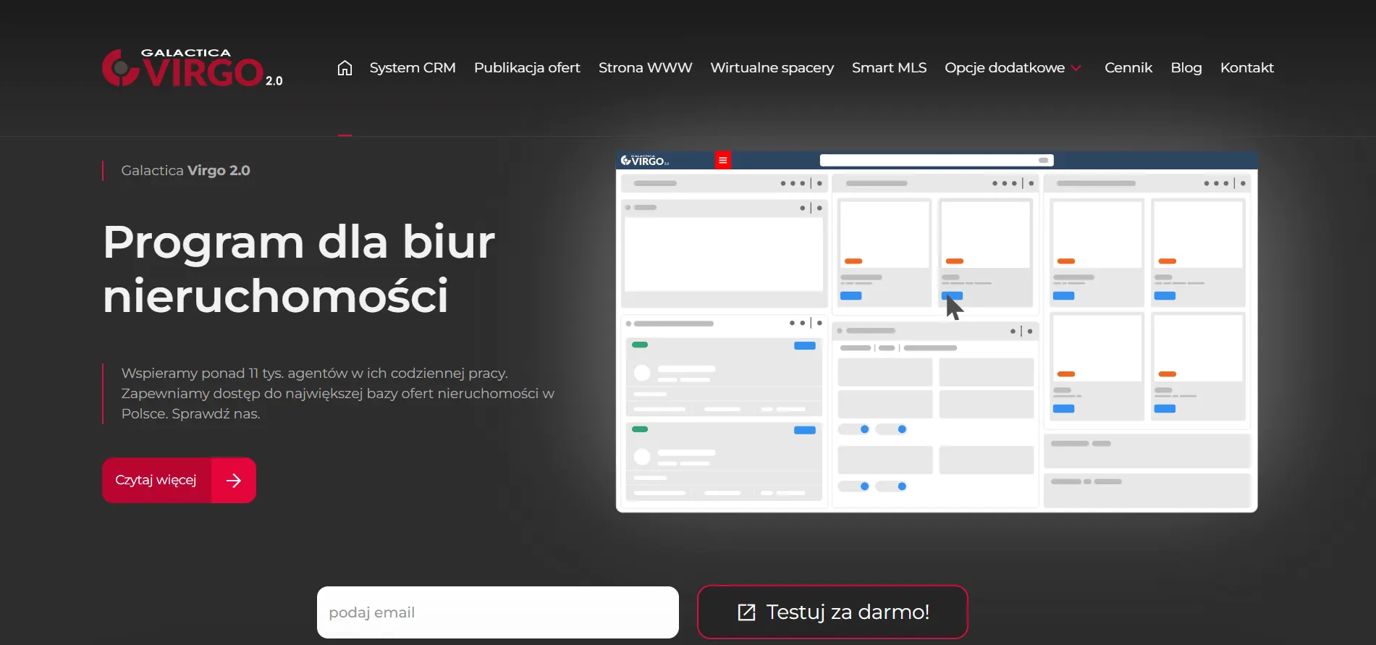Click the Galactica Virgo 2.0 logo
Screen dimensions: 1376x645
click(193, 68)
